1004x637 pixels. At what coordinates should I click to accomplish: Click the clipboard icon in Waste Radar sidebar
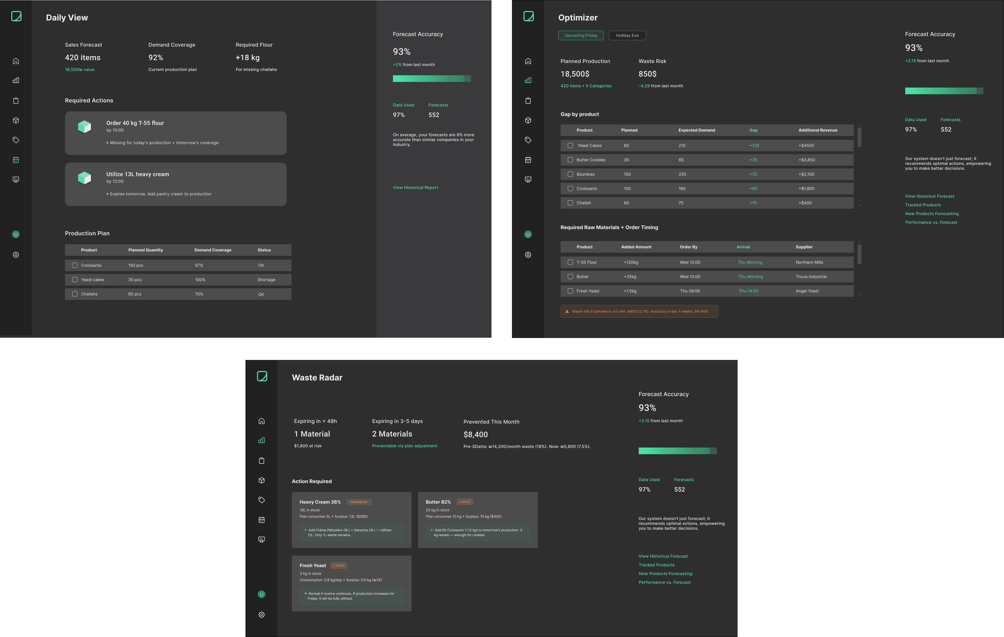[x=261, y=461]
